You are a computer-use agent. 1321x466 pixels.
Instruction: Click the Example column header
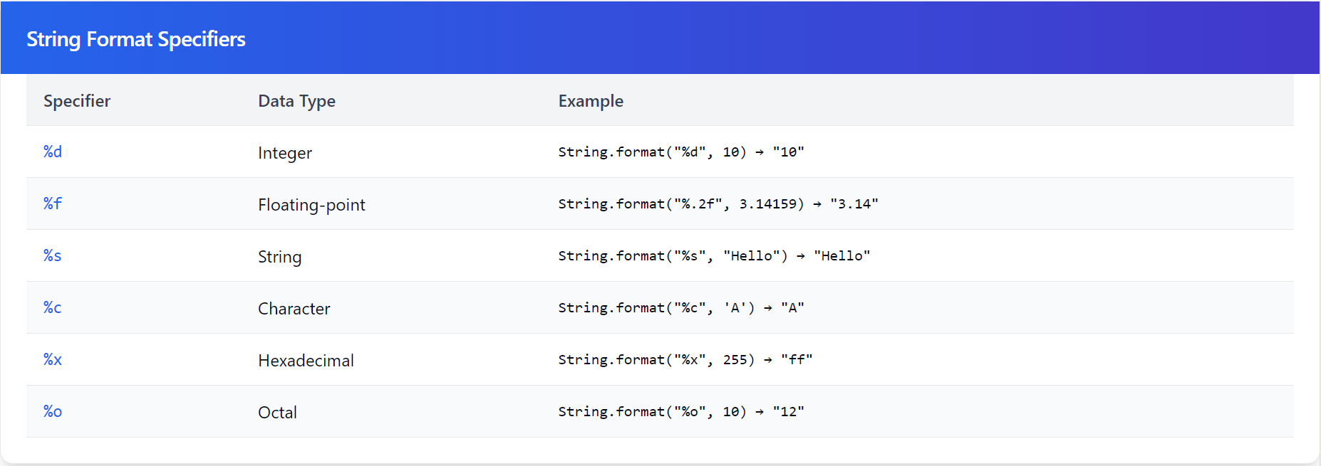point(591,101)
